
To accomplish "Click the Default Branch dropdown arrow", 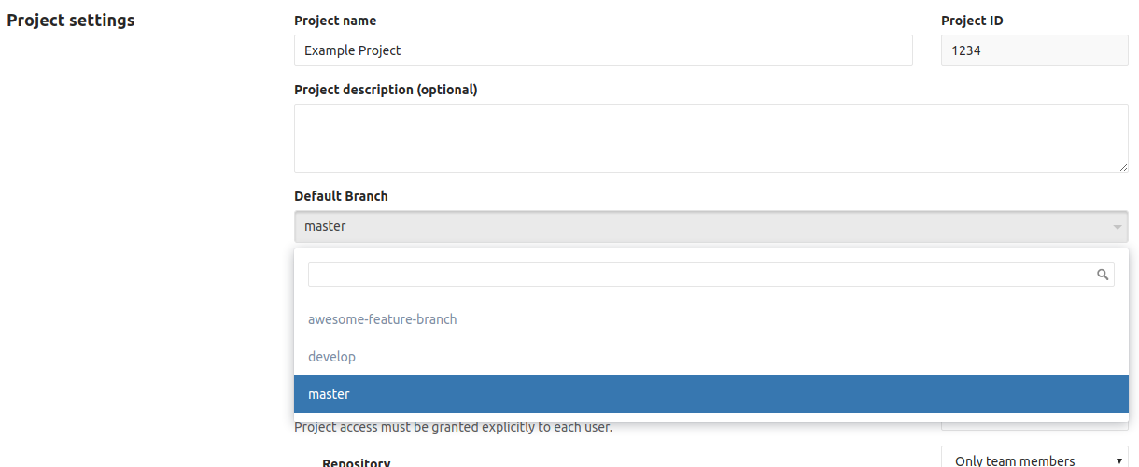I will [1117, 227].
